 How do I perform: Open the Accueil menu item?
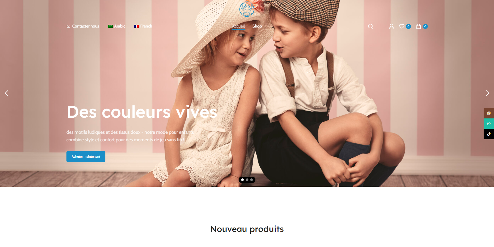click(238, 26)
